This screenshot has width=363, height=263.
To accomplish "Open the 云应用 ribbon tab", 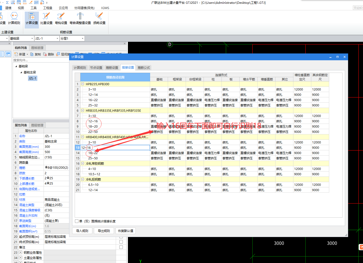I will tap(63, 8).
